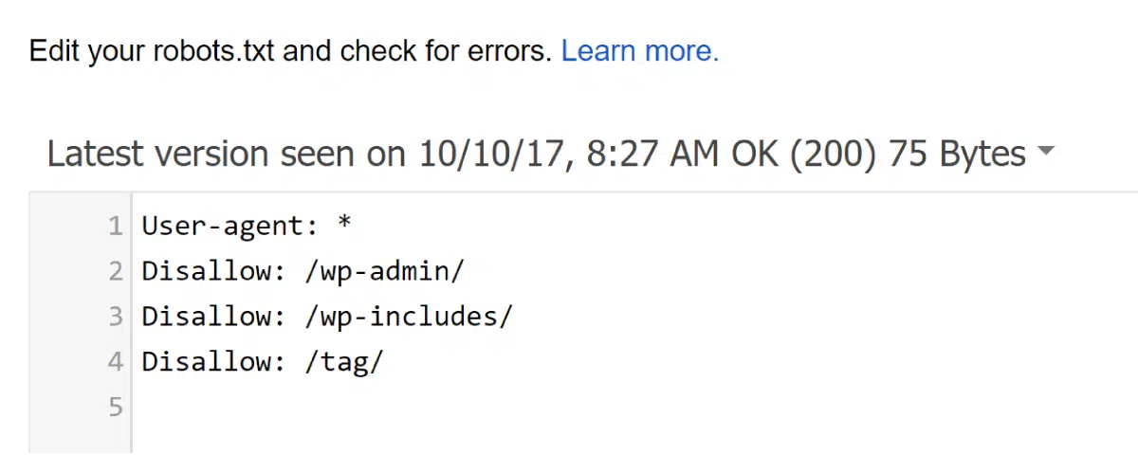Select line number 5 in the gutter

tap(115, 407)
